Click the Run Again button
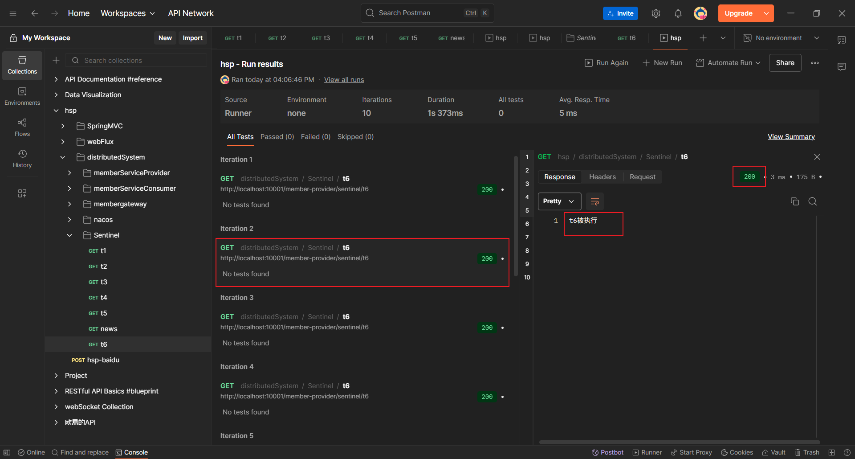 (x=607, y=63)
